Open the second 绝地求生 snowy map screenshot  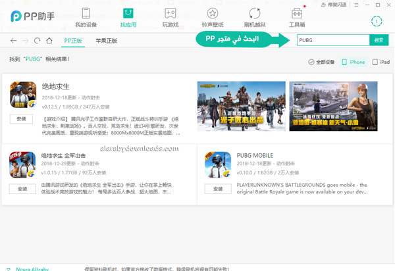333,106
